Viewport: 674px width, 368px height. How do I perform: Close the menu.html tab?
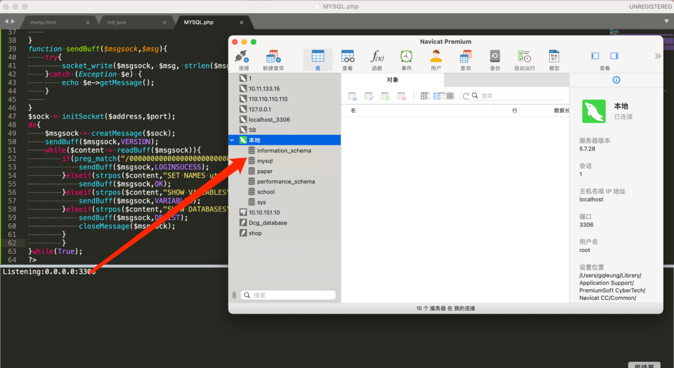point(88,22)
